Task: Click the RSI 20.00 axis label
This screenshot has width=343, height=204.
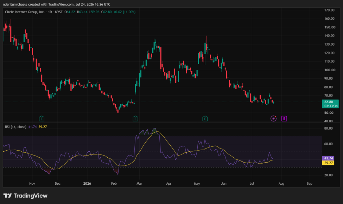Action: coord(328,175)
